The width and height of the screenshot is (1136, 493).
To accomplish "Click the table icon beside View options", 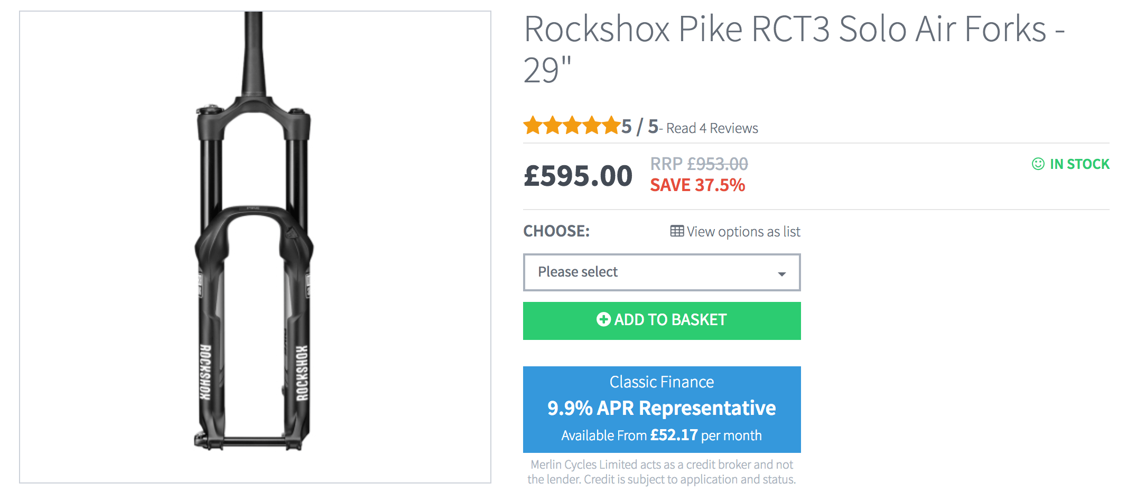I will (x=677, y=231).
